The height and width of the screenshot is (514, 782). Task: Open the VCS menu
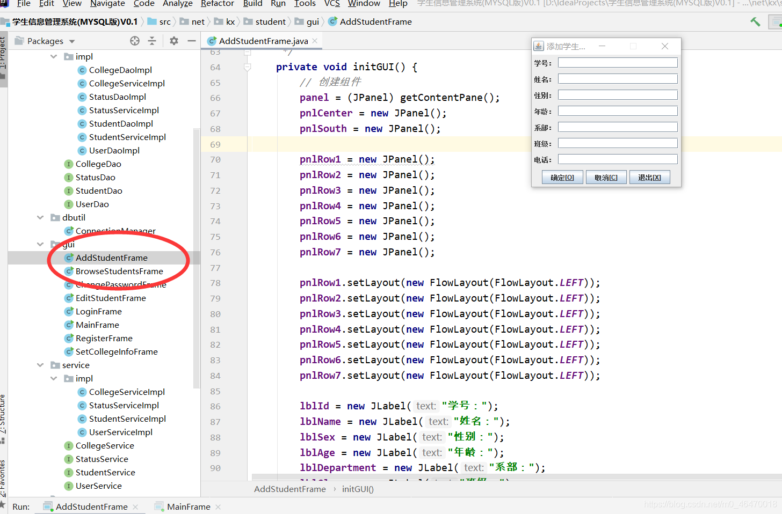(x=332, y=4)
